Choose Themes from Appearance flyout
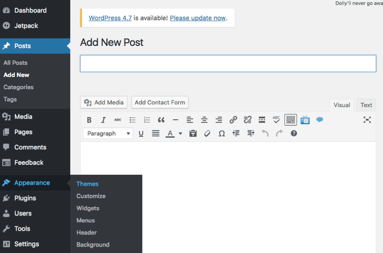 click(x=87, y=184)
